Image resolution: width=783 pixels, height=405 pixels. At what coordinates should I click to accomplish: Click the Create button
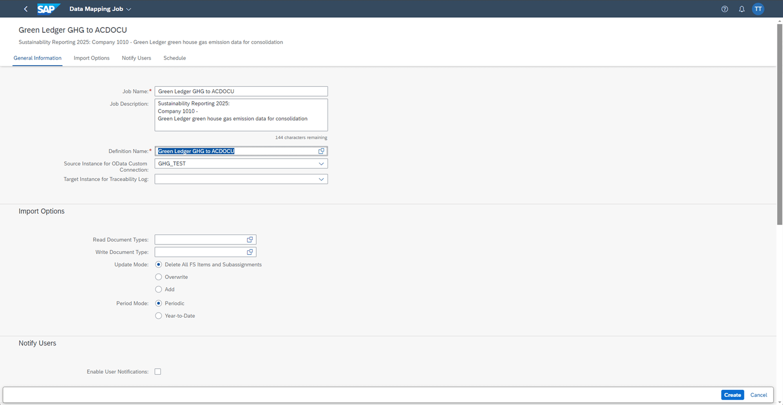click(732, 395)
